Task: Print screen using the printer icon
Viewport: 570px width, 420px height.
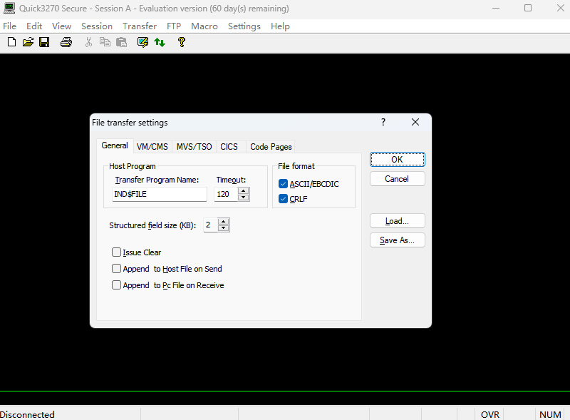Action: click(x=66, y=42)
